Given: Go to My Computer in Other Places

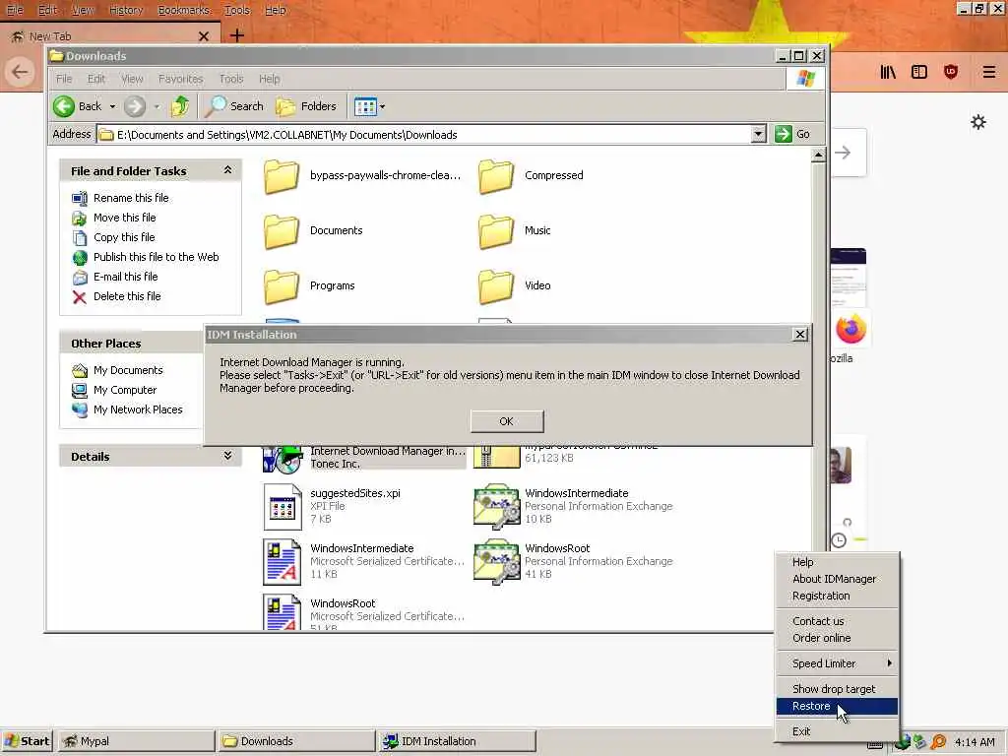Looking at the screenshot, I should [x=125, y=390].
